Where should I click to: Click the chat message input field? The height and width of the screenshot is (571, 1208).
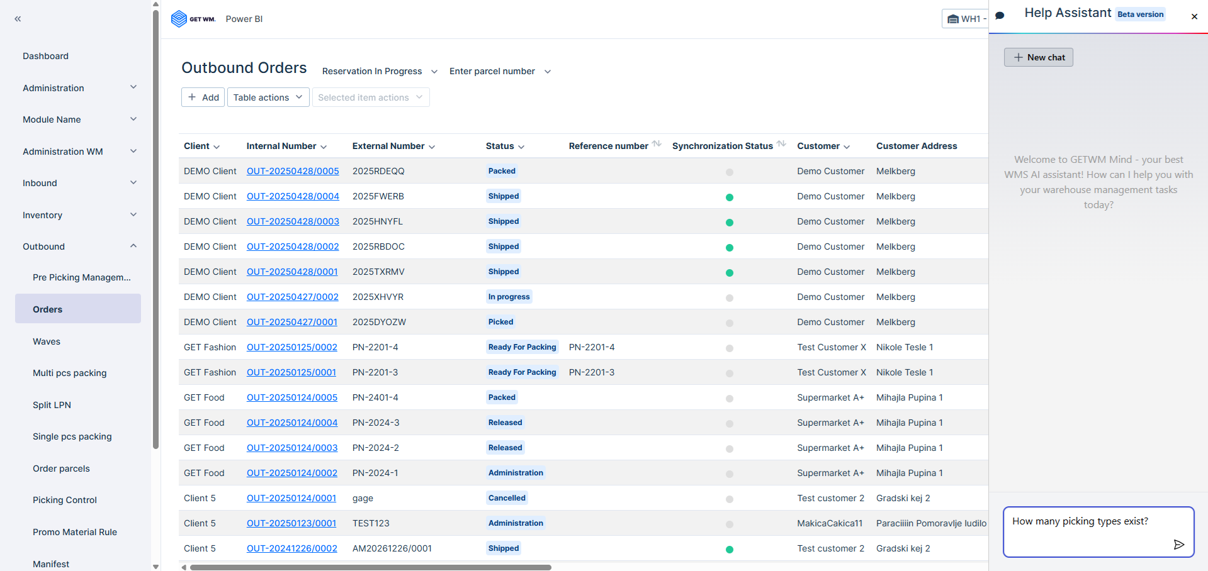(x=1098, y=532)
